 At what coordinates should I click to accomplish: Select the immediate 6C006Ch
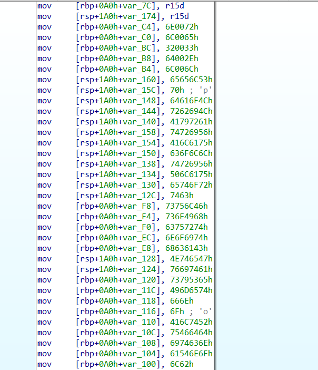(182, 69)
